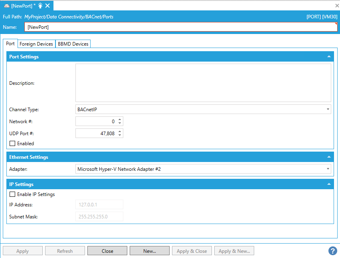This screenshot has width=340, height=258.
Task: Switch to the Foreign Devices tab
Action: (36, 44)
